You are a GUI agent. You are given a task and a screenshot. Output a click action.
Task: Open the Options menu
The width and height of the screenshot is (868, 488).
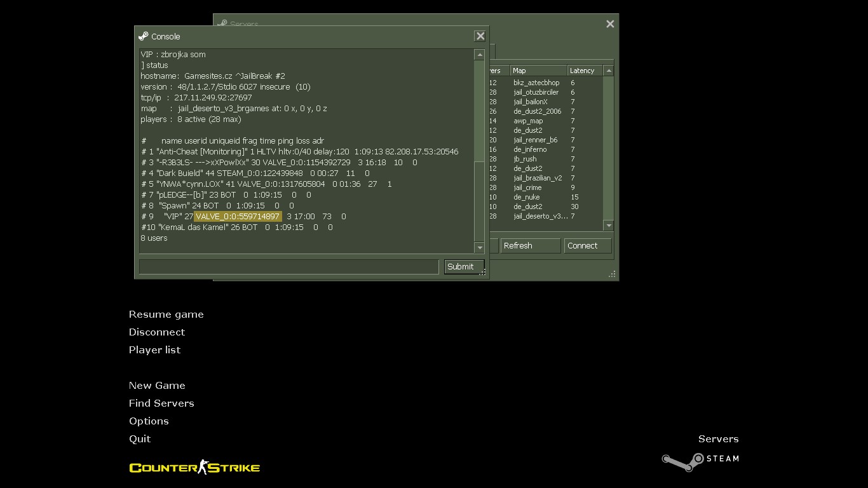[149, 421]
